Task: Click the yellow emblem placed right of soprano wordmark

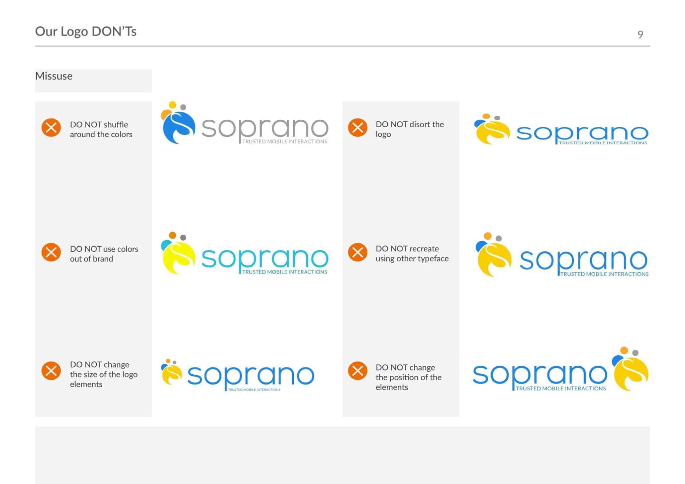Action: click(630, 369)
